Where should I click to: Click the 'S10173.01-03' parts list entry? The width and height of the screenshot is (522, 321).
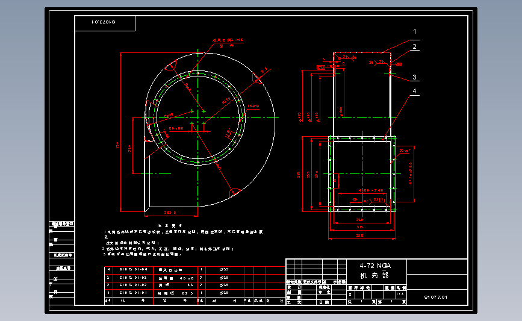[133, 278]
